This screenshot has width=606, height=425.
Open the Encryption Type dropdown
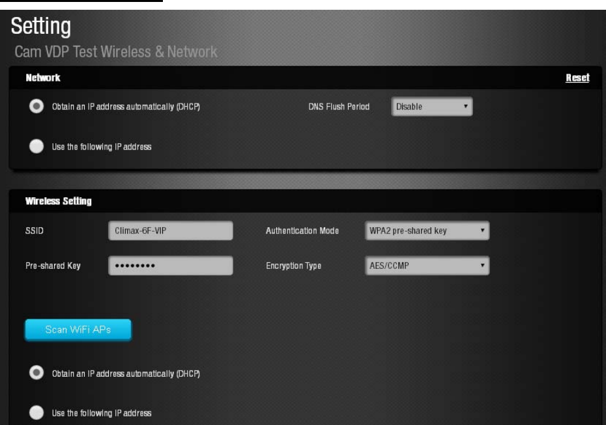point(427,266)
